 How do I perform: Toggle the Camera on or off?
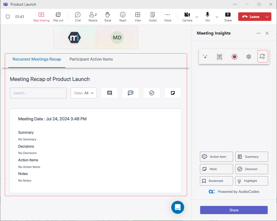(x=187, y=17)
